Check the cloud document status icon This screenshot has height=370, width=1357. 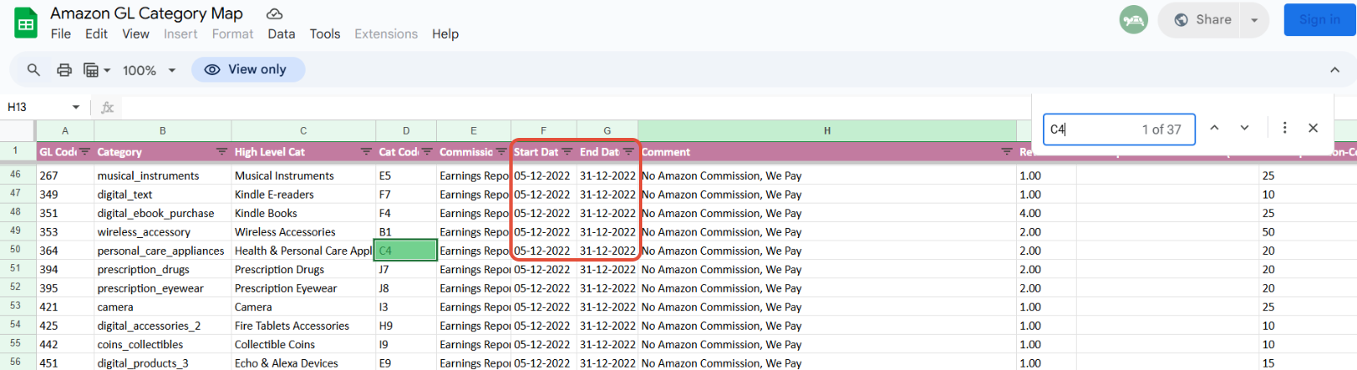[x=274, y=13]
